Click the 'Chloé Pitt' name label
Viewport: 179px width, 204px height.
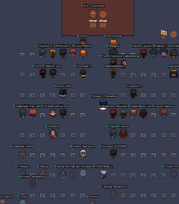pos(172,167)
